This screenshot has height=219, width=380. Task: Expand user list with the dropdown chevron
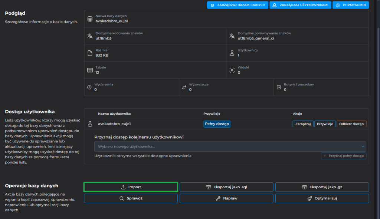tap(363, 146)
